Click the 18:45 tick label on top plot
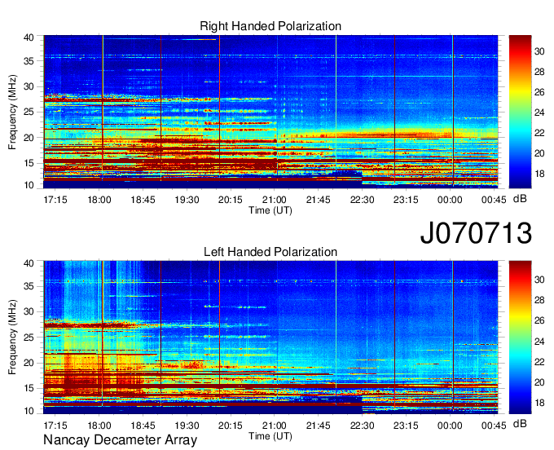The image size is (554, 450). [x=143, y=200]
